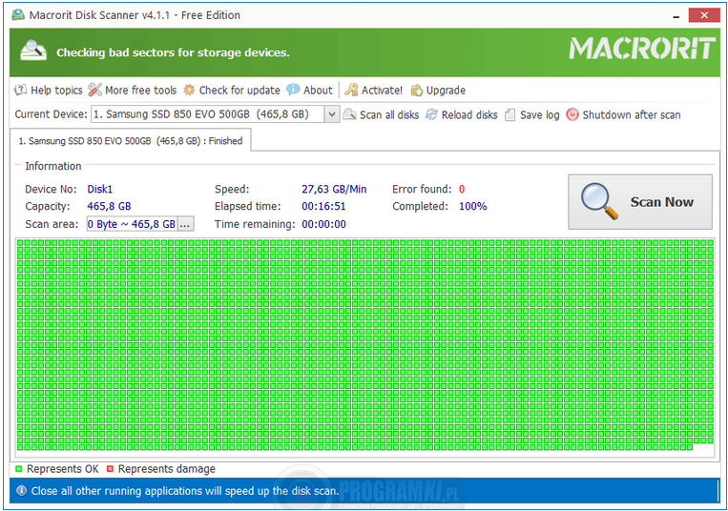This screenshot has height=511, width=728.
Task: Open the About label
Action: tap(318, 90)
